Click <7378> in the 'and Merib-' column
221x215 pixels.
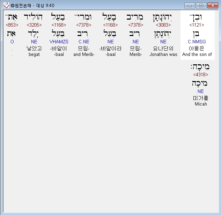(x=84, y=25)
